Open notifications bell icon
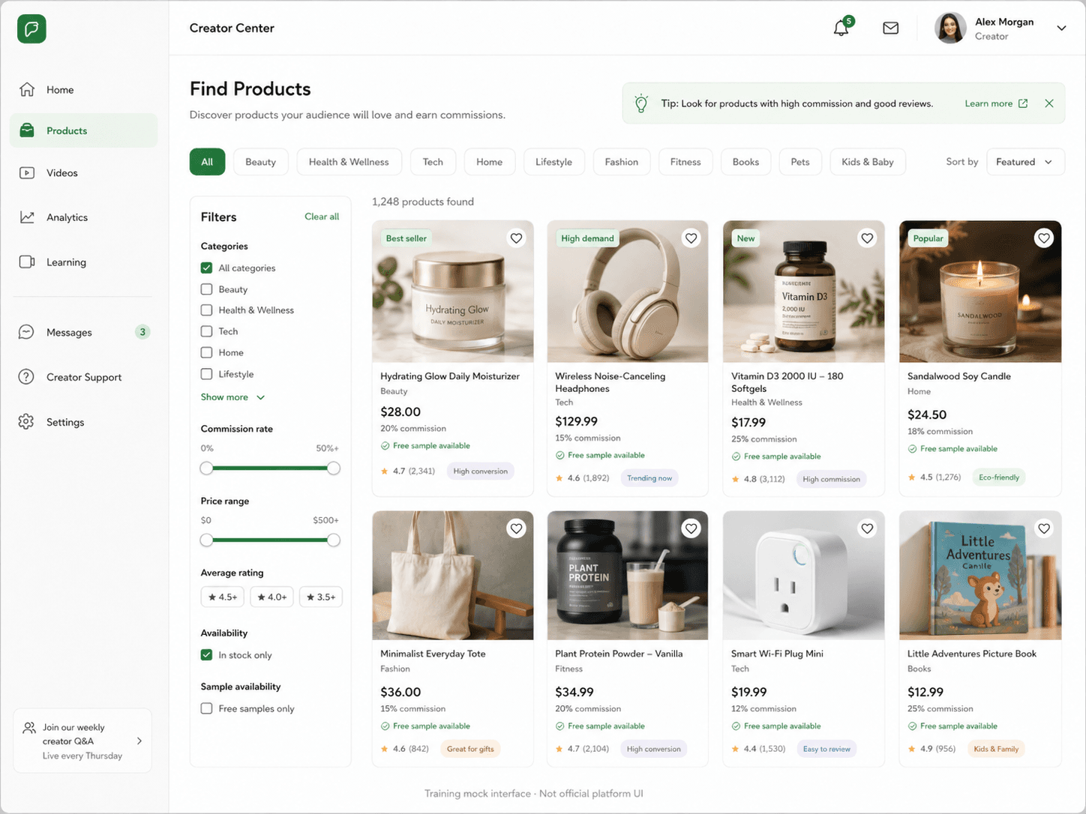1086x814 pixels. [x=841, y=28]
